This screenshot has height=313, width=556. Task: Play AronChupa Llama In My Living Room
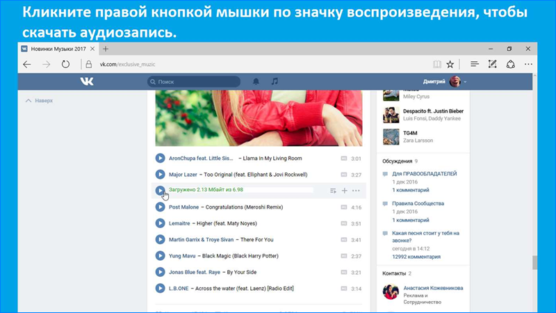(x=161, y=159)
